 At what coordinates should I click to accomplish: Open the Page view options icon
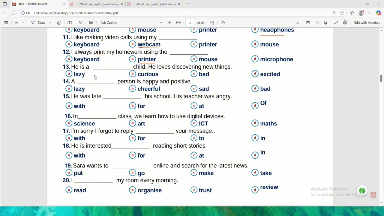[223, 22]
